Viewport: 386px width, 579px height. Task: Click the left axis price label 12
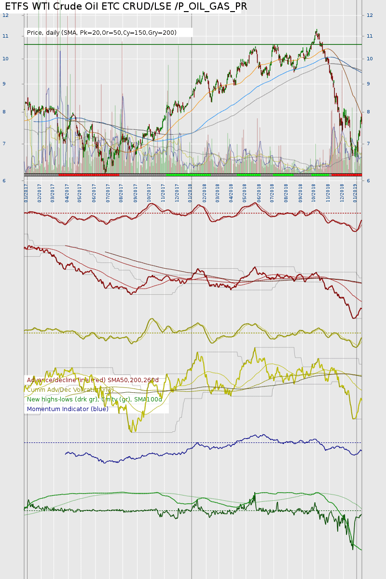click(5, 15)
